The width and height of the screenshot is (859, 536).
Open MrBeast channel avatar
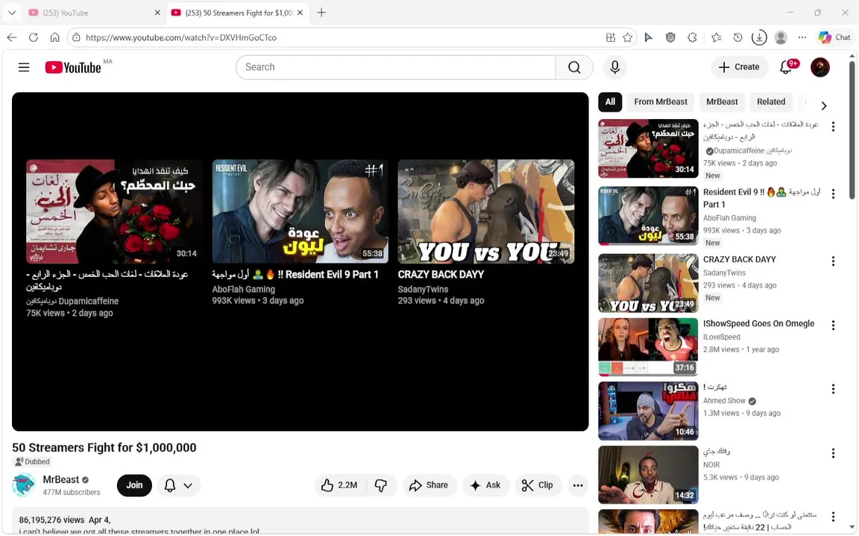[x=24, y=485]
